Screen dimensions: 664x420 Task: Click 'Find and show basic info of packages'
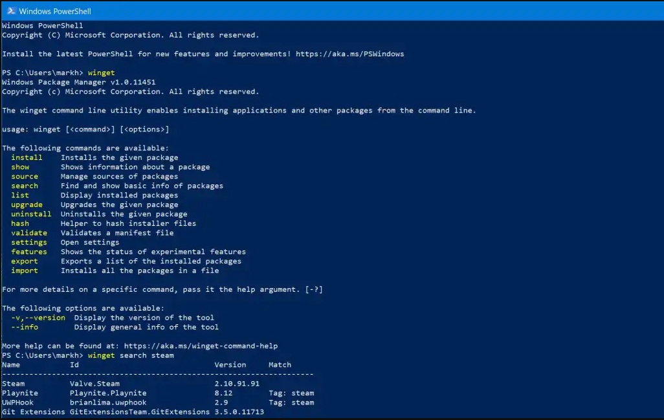[x=142, y=186]
